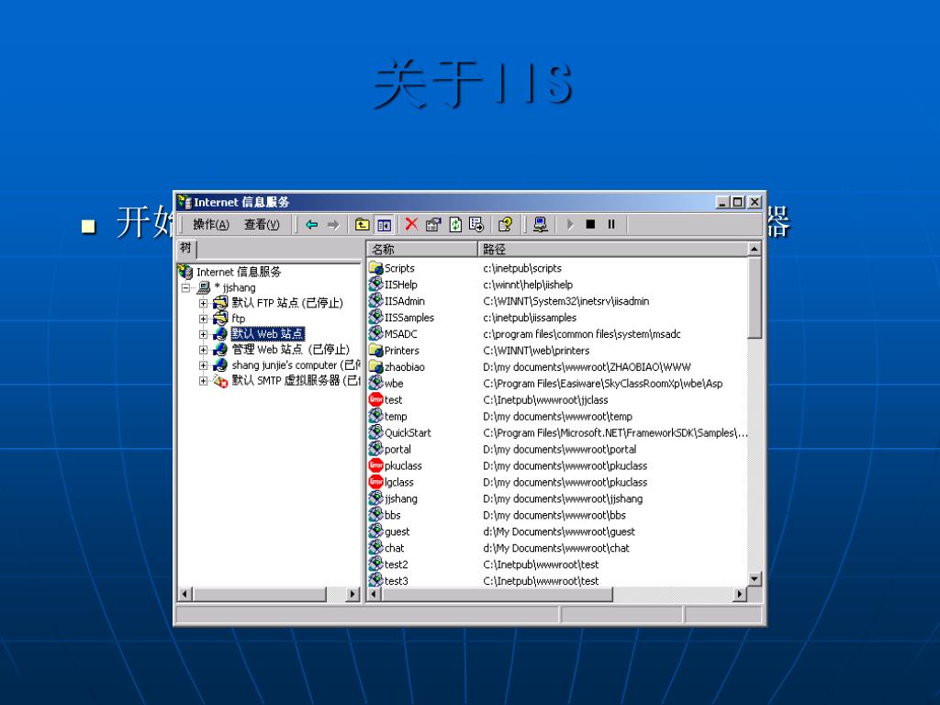Sort by the 名称 column header
The height and width of the screenshot is (705, 940).
click(422, 249)
